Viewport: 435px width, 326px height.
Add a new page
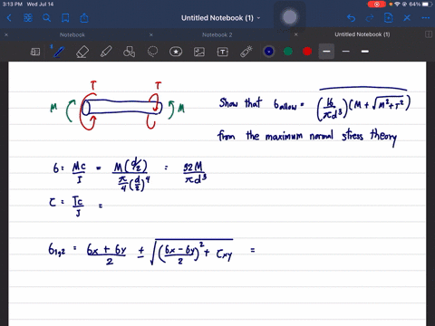click(389, 18)
